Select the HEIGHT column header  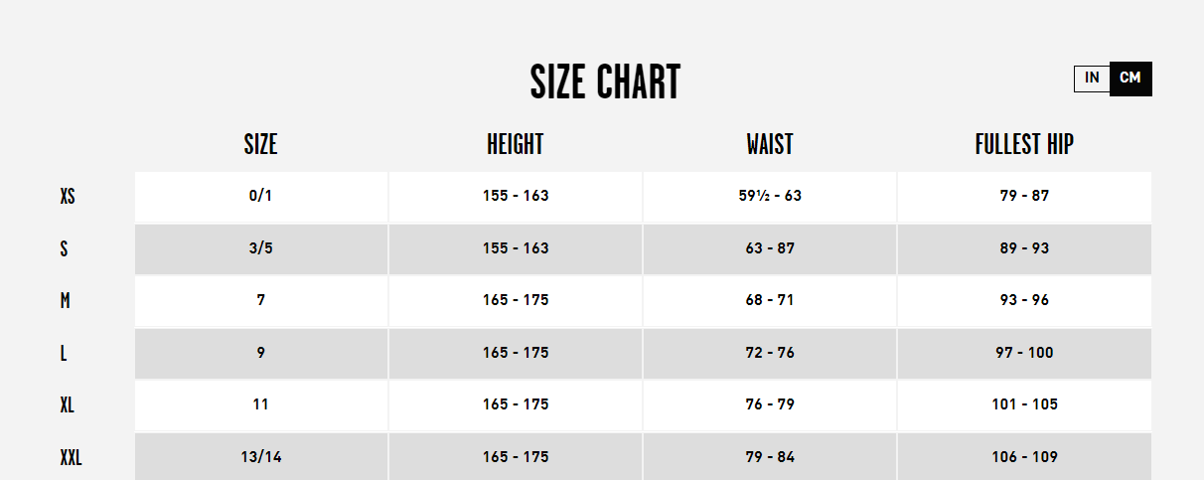pos(516,145)
